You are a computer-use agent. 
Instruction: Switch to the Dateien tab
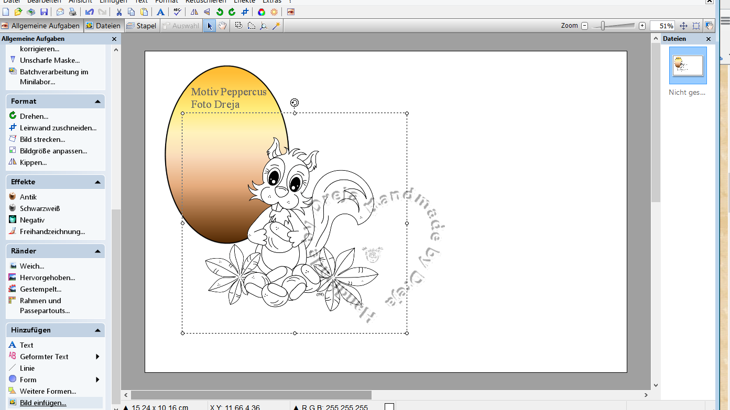[x=103, y=26]
